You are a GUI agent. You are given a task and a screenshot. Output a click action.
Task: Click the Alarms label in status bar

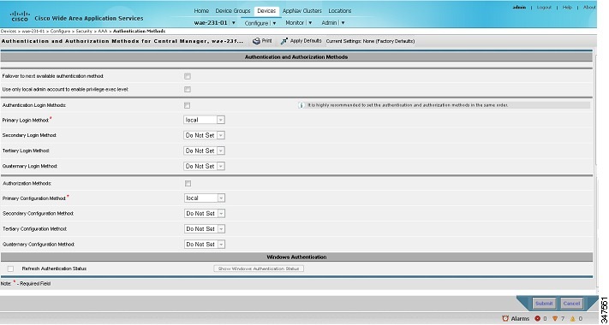[520, 318]
